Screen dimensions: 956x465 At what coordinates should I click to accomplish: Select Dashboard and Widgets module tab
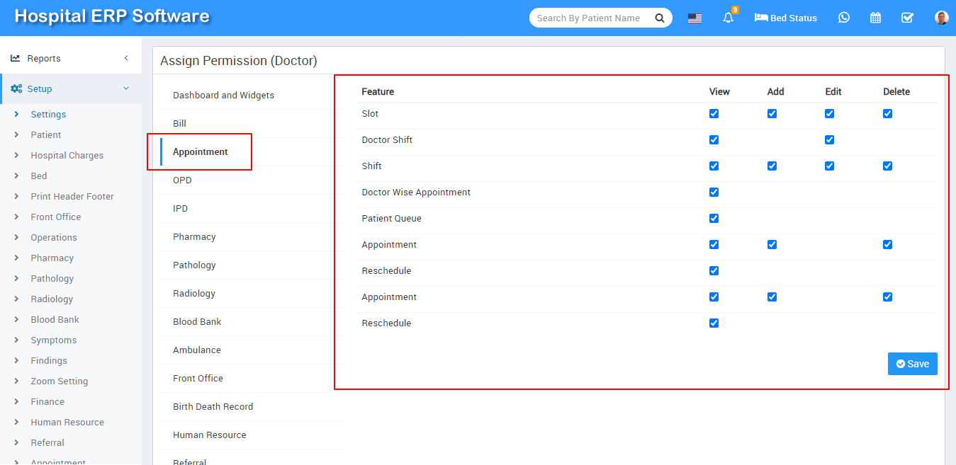tap(223, 95)
